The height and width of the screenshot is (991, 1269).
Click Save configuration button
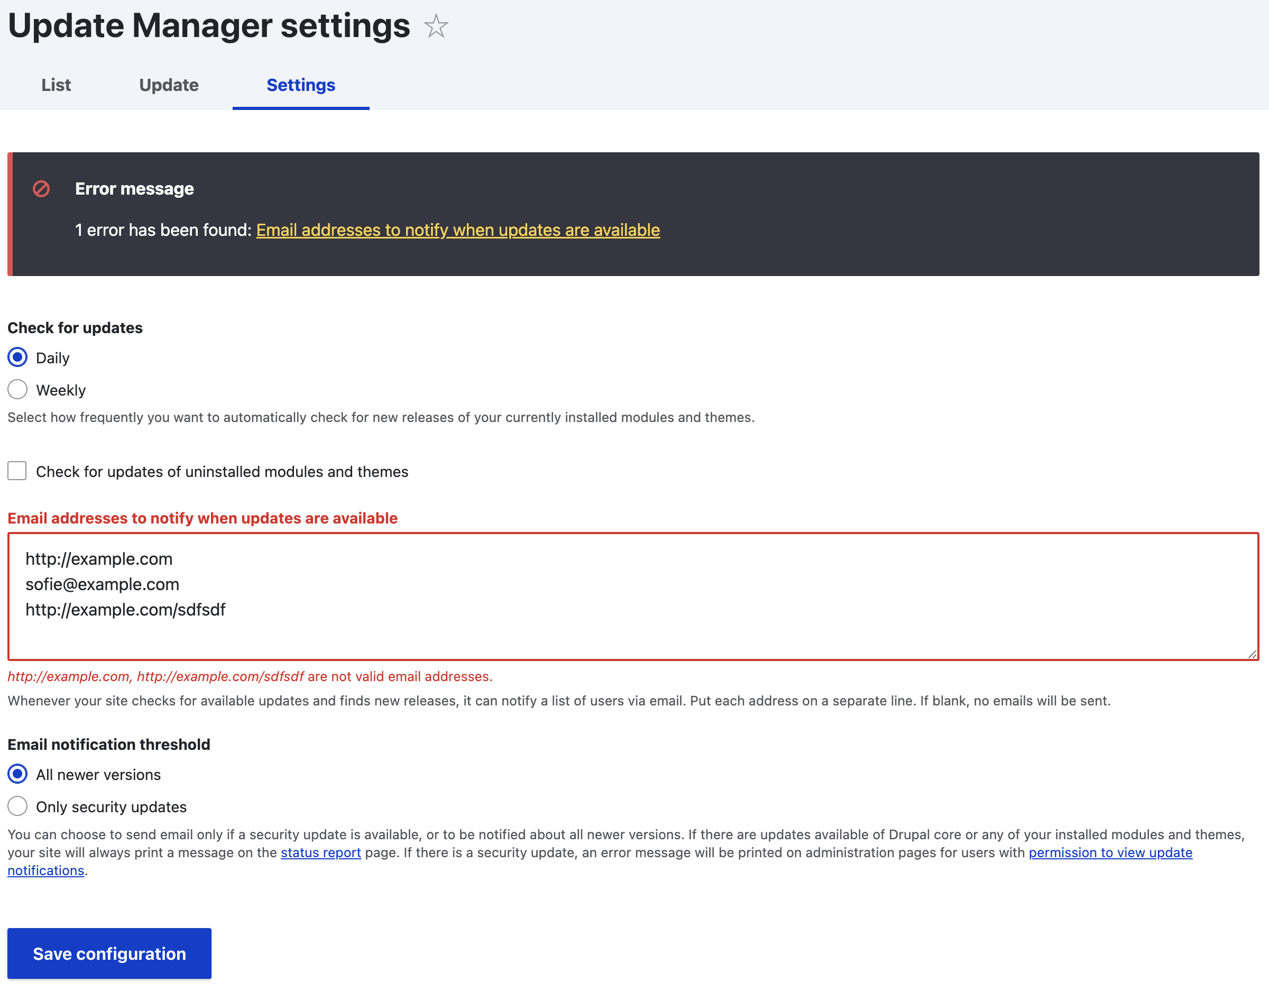pos(109,954)
